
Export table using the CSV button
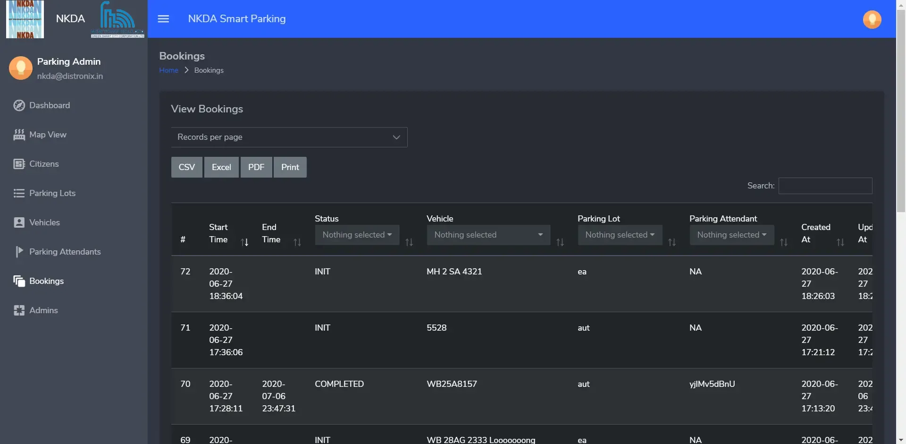click(x=186, y=167)
